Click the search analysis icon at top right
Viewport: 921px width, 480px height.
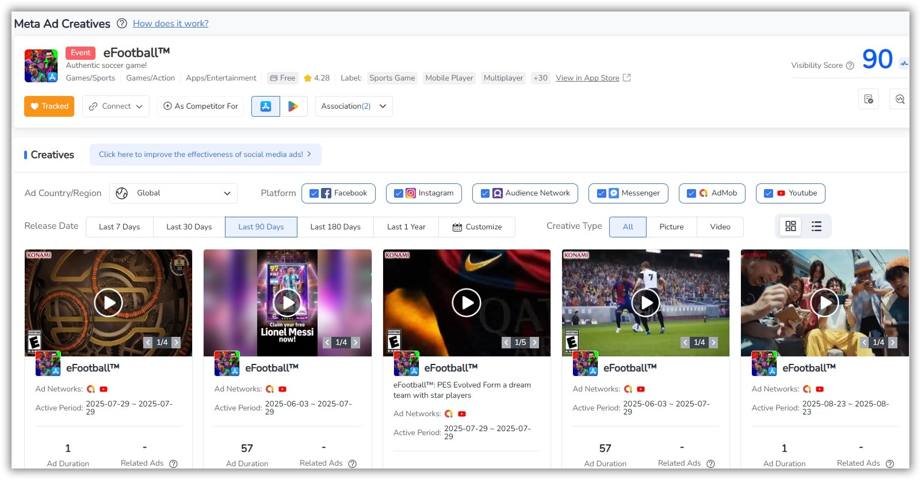point(900,99)
